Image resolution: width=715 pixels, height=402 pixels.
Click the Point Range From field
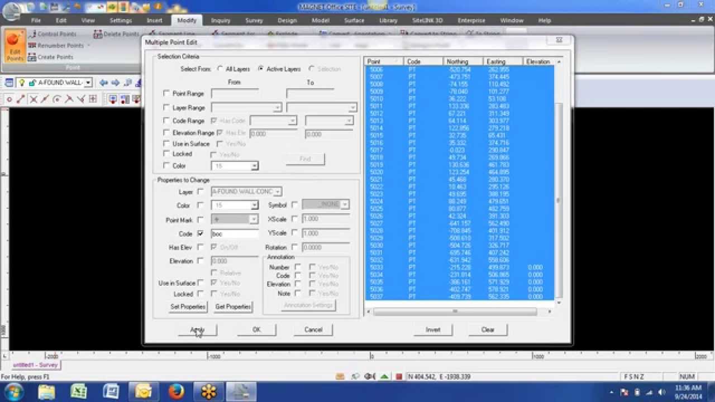tap(235, 94)
